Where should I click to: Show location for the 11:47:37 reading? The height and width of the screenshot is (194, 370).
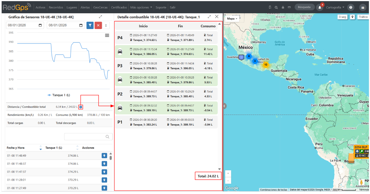click(x=104, y=172)
